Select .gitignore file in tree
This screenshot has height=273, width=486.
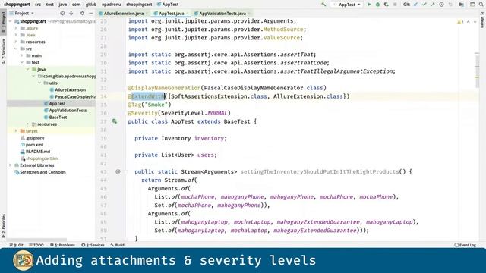tap(35, 138)
